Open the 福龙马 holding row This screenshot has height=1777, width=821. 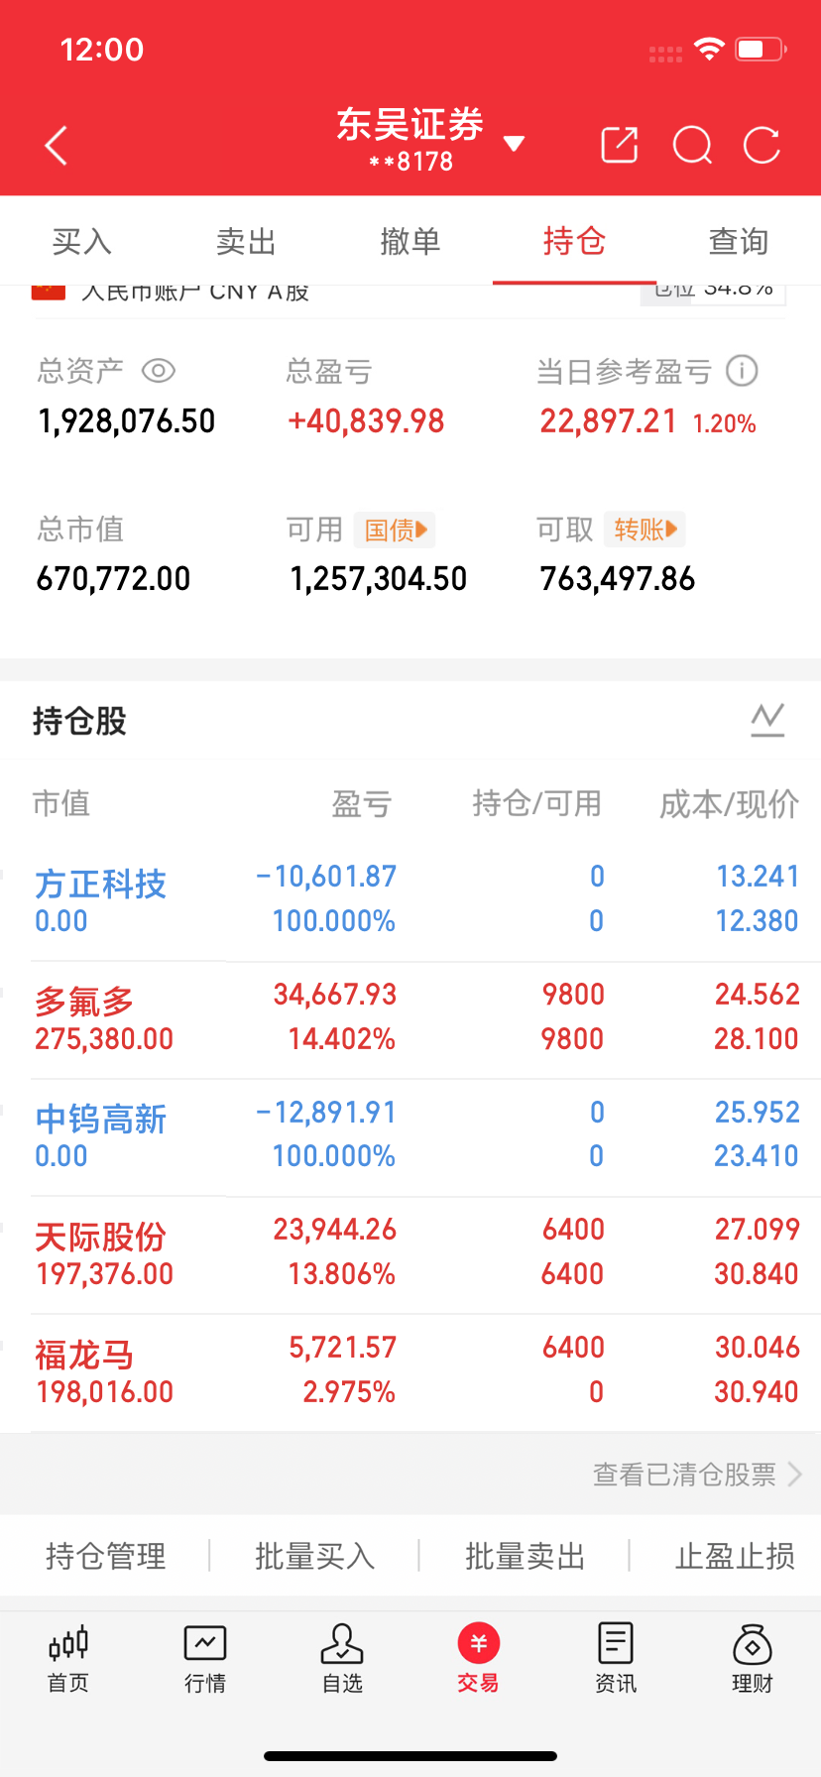(x=410, y=1371)
